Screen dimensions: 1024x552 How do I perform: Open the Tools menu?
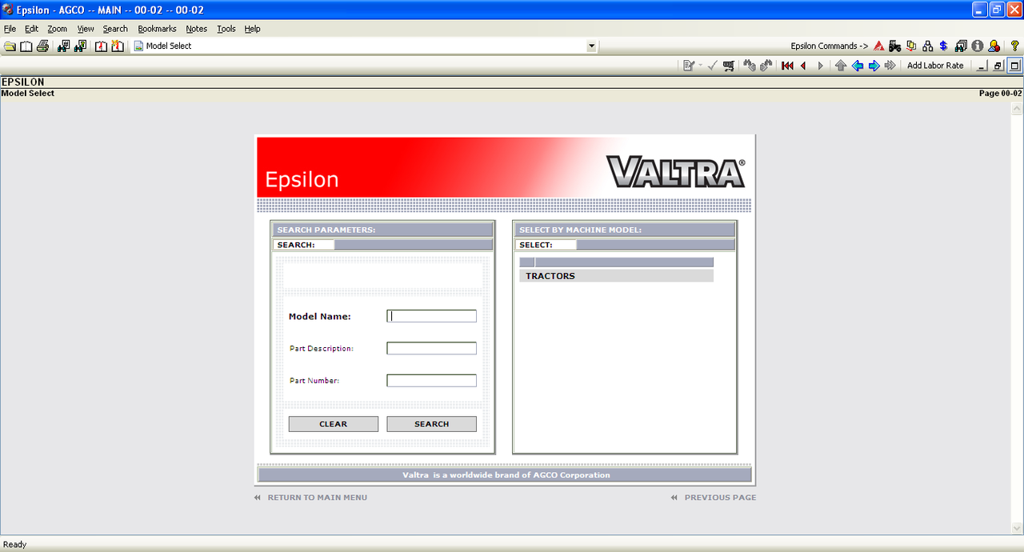point(226,29)
